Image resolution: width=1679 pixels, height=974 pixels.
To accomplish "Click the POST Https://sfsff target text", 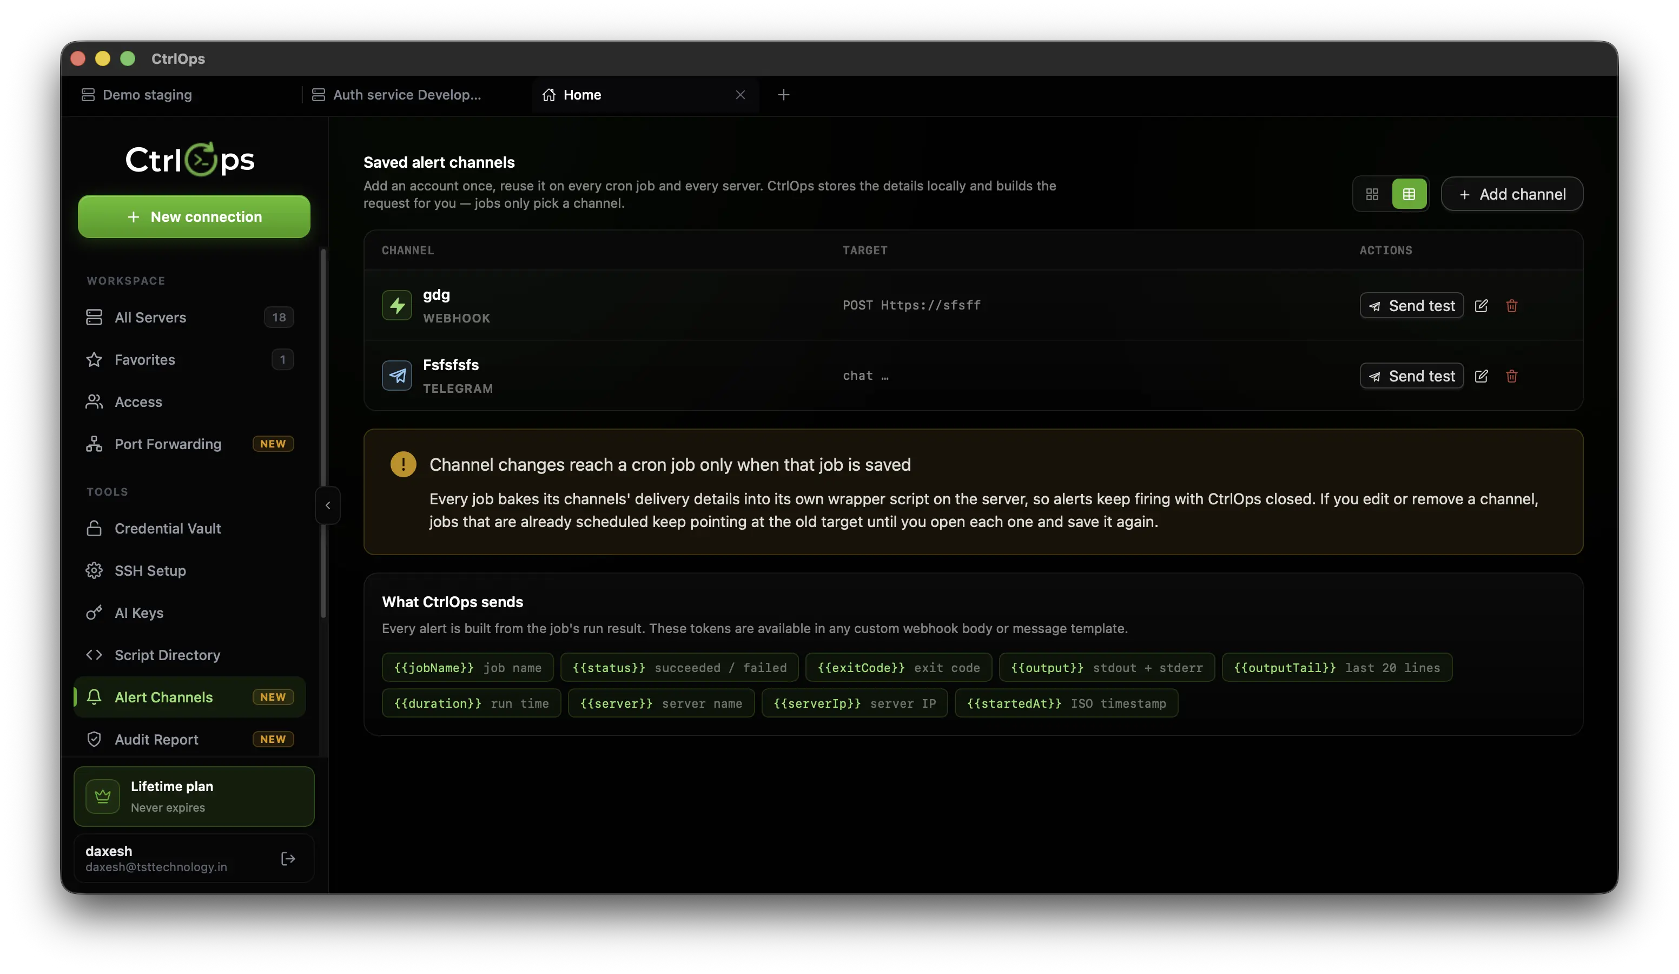I will (x=911, y=305).
